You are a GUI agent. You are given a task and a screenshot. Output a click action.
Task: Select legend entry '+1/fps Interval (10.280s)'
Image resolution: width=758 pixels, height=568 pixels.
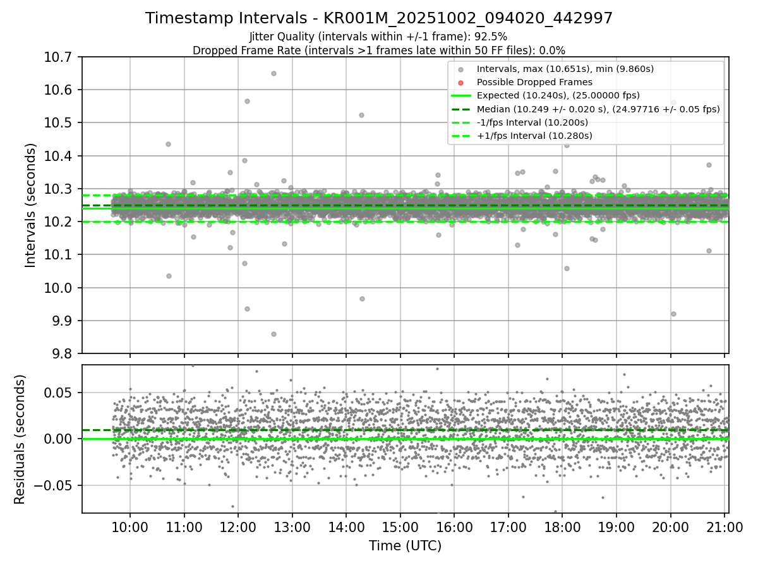534,136
